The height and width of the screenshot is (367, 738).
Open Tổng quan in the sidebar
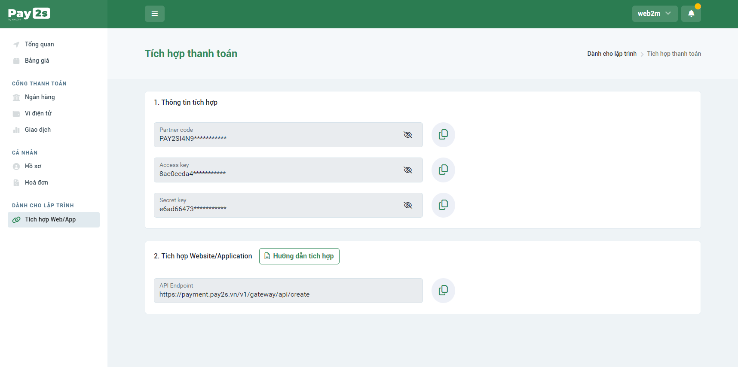(x=40, y=44)
